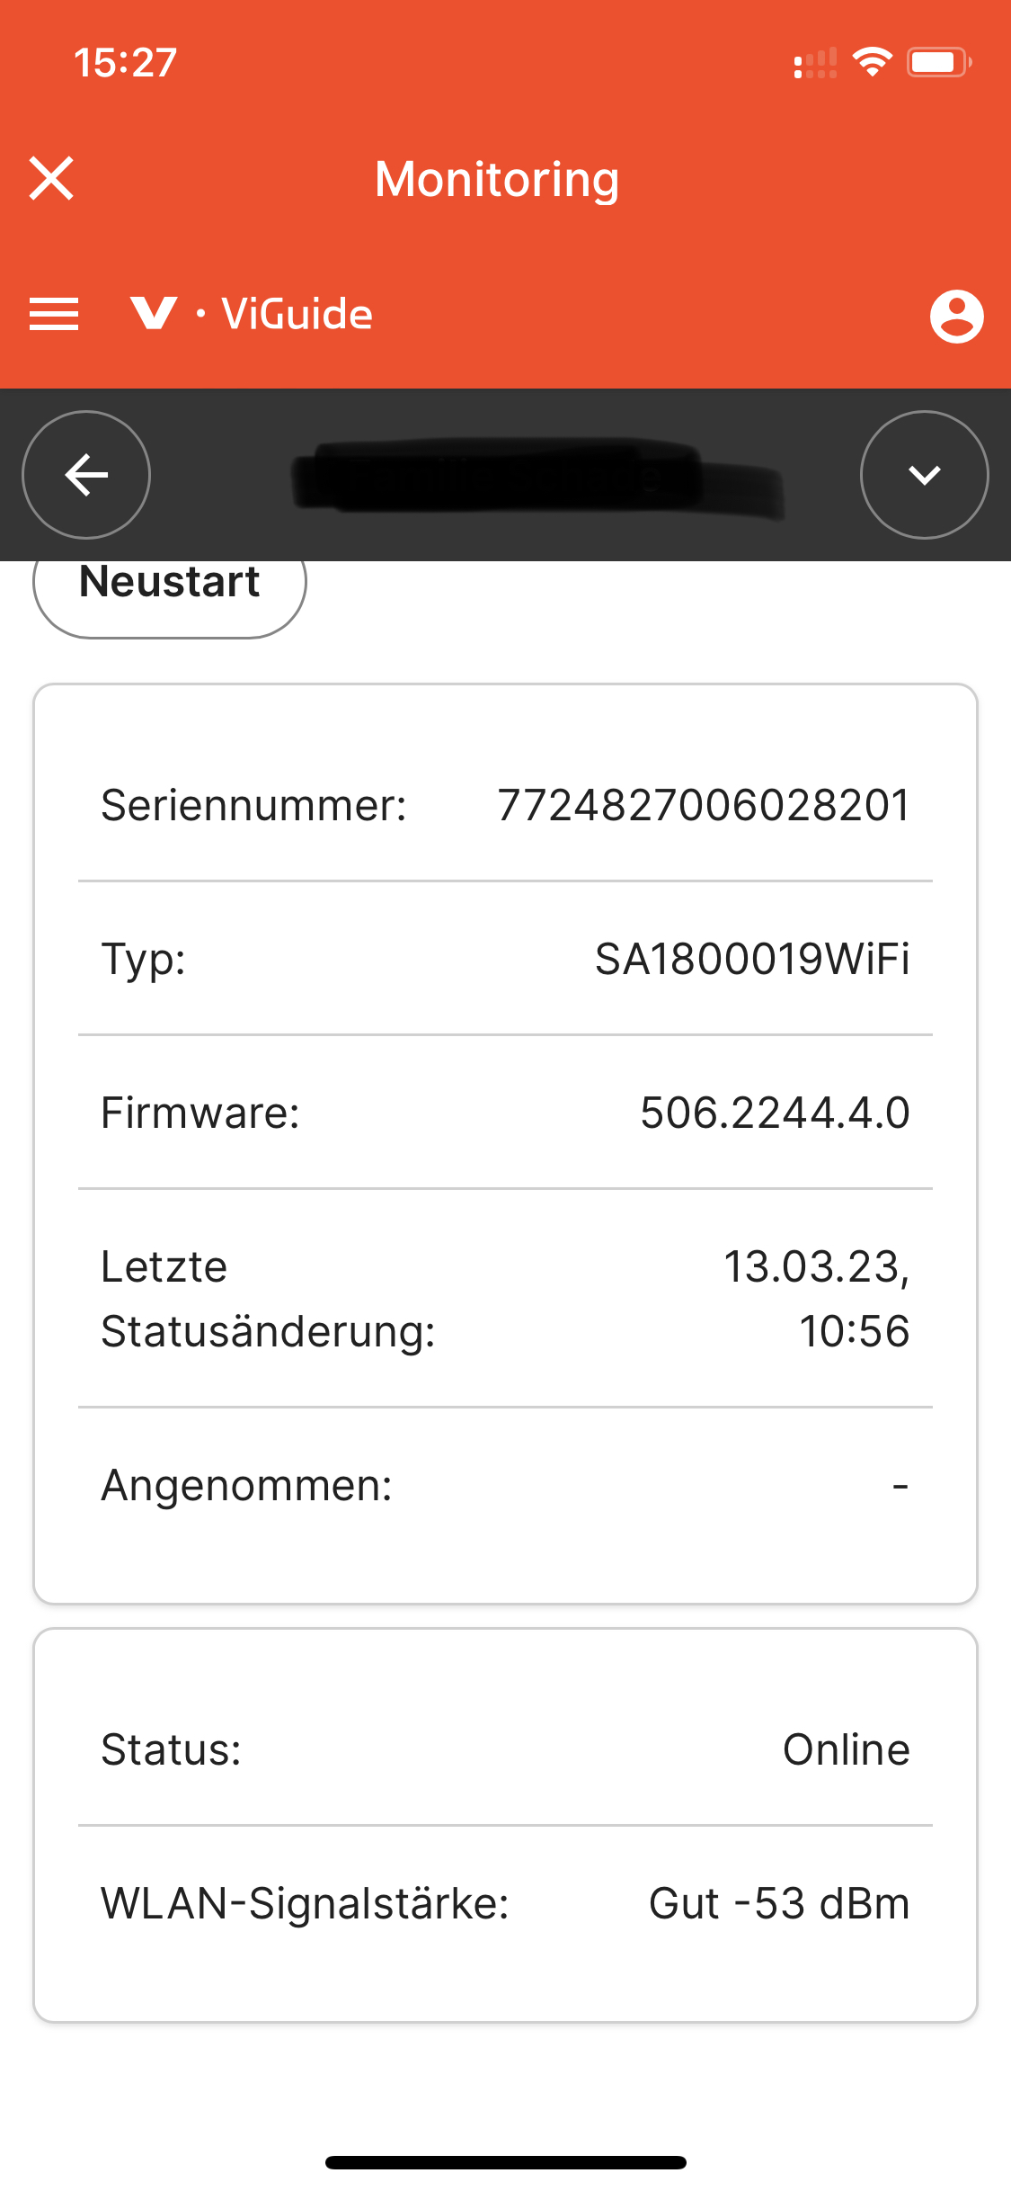Open the hamburger menu
1011x2191 pixels.
click(54, 315)
